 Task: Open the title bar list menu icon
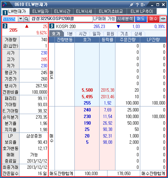pyautogui.click(x=143, y=5)
